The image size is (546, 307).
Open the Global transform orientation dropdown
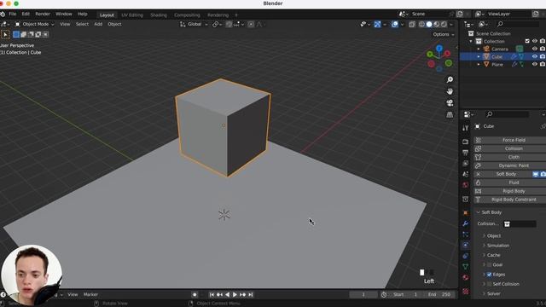(x=194, y=24)
